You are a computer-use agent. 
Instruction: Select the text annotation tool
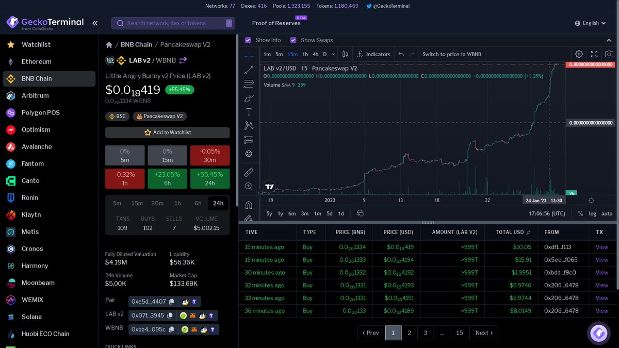coord(249,111)
